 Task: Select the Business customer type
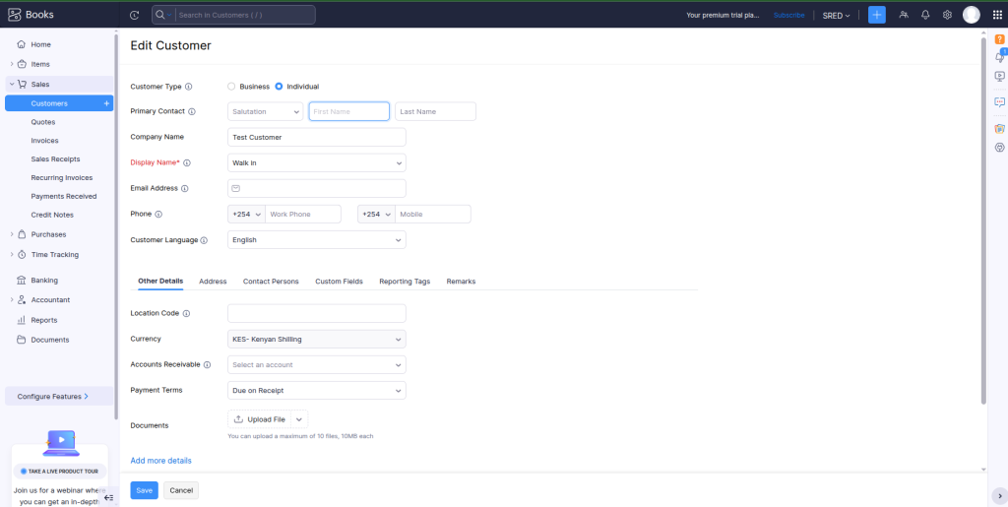point(231,86)
